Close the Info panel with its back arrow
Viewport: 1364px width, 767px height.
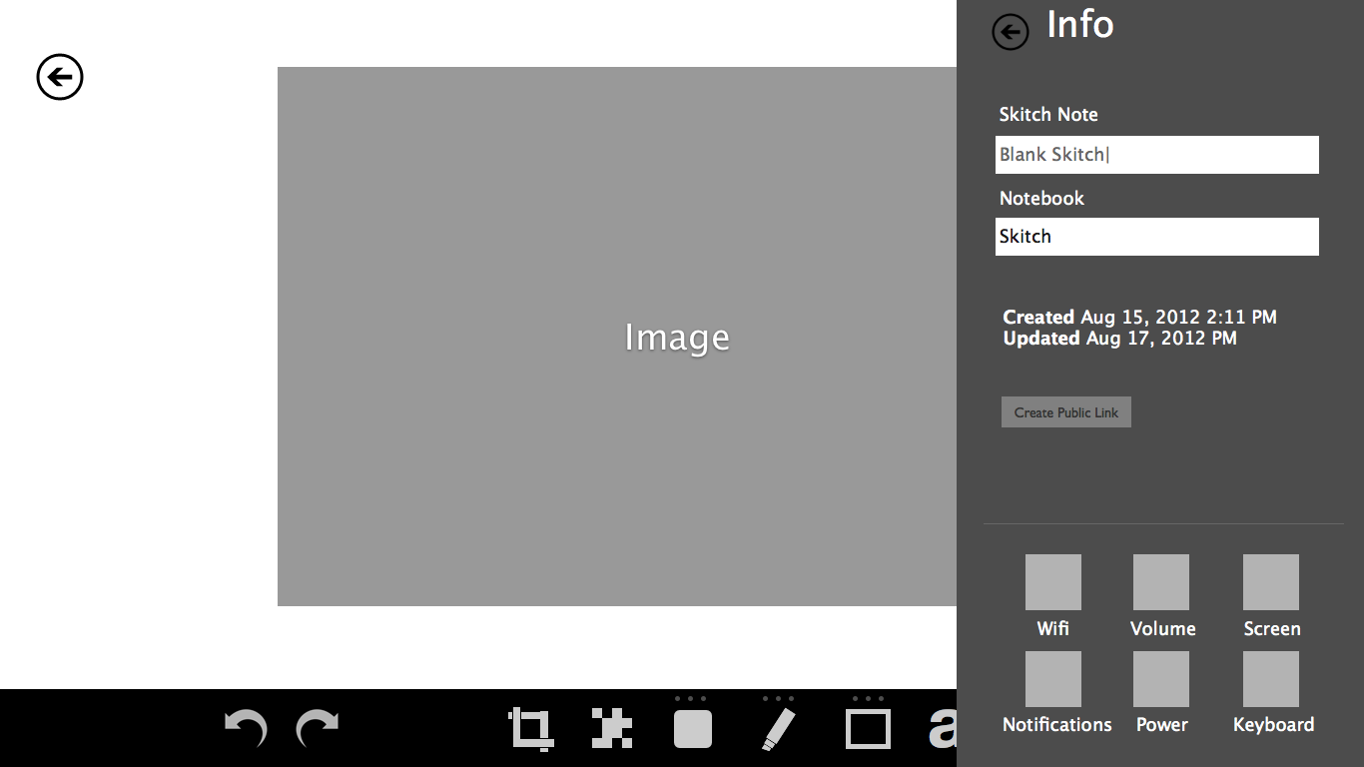tap(1010, 32)
